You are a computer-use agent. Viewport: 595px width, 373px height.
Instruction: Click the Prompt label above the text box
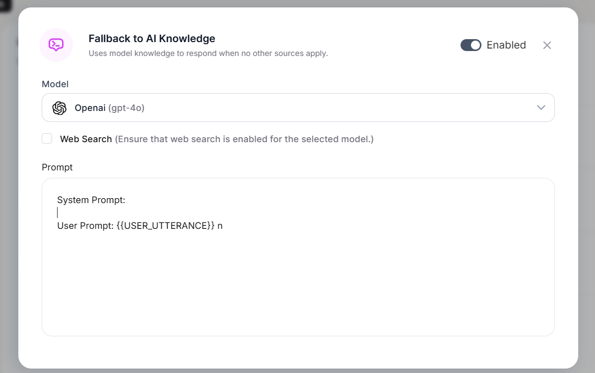click(x=57, y=167)
